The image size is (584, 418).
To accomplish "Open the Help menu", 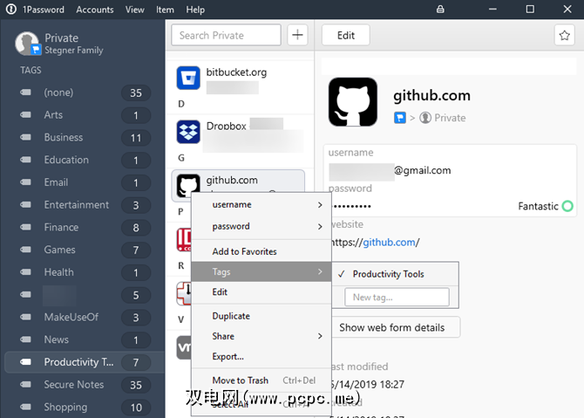I will (195, 10).
